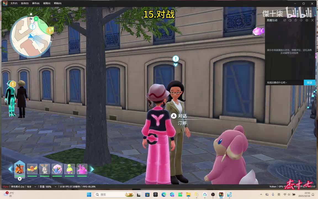Click the taskbar 搜索 search box
The width and height of the screenshot is (318, 199).
click(114, 195)
